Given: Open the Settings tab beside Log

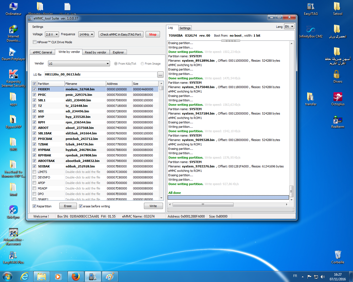Looking at the screenshot, I should [185, 28].
